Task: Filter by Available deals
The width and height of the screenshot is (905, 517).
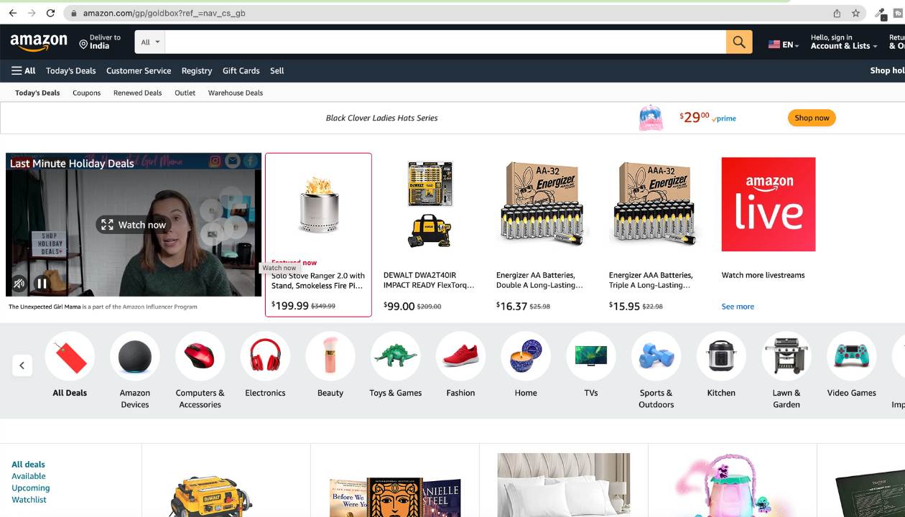Action: pos(29,476)
